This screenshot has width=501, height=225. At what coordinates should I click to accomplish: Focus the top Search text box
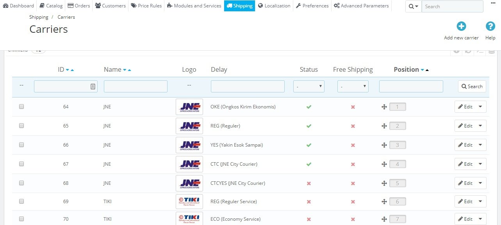[452, 7]
